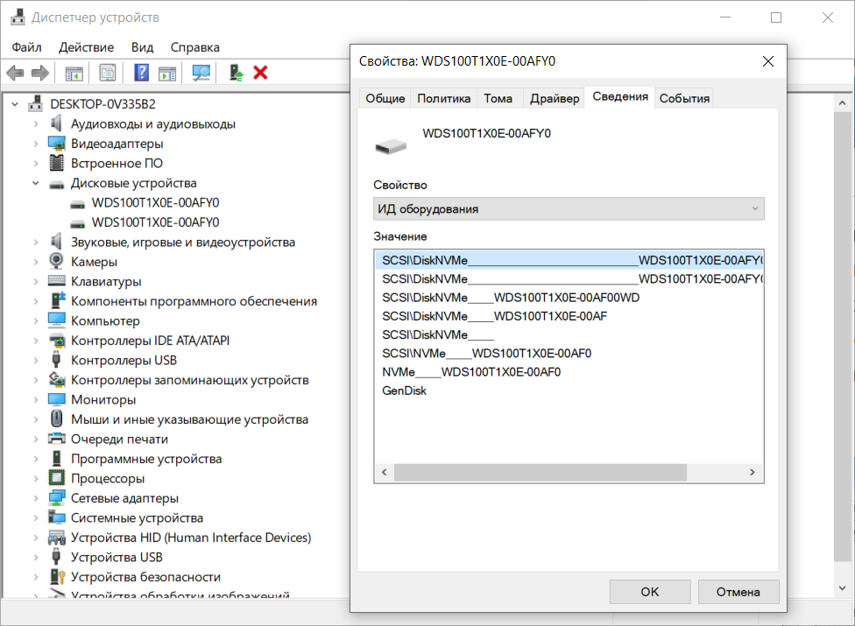855x626 pixels.
Task: Click the Камеры device icon
Action: (56, 262)
